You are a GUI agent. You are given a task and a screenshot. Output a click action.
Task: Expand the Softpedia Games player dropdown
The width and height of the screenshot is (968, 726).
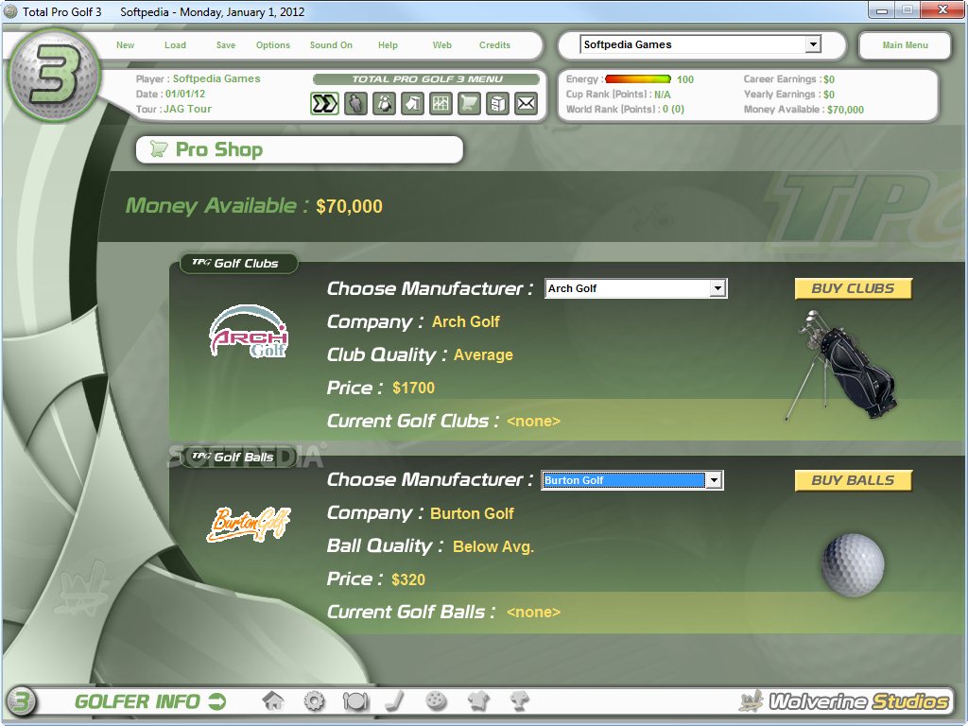(813, 44)
